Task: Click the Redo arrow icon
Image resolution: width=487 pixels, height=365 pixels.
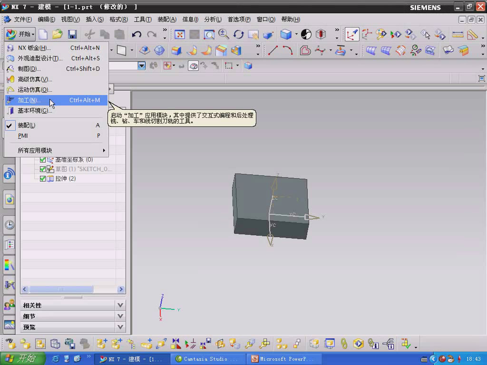Action: (152, 34)
